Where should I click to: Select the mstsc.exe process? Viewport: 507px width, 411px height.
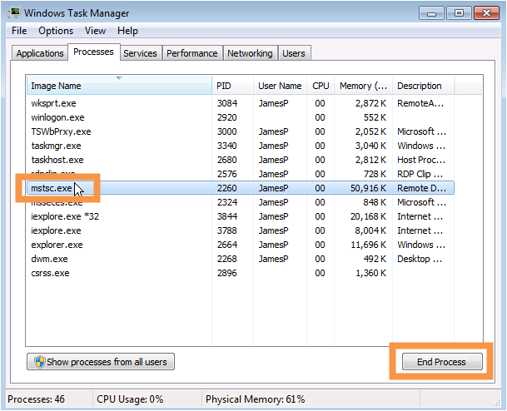[x=241, y=188]
